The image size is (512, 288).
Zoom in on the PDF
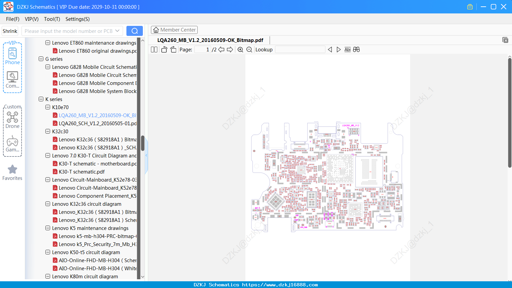(240, 49)
